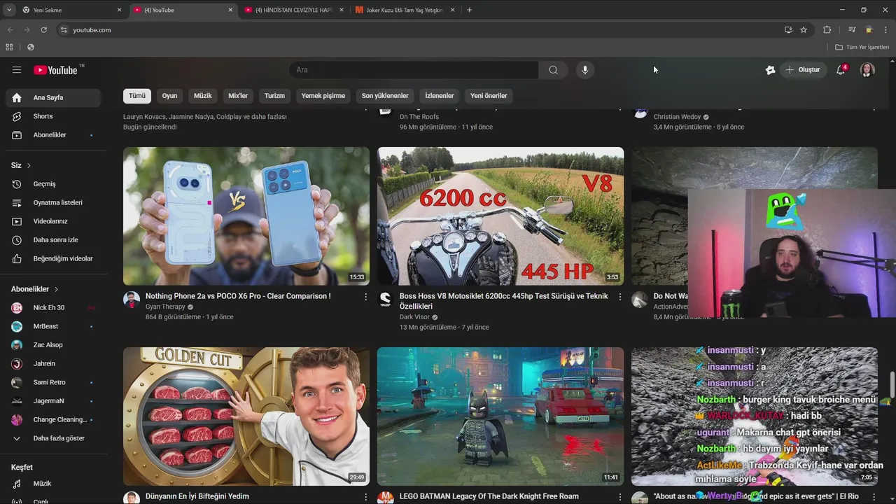Select the Turizm filter chip

point(274,96)
